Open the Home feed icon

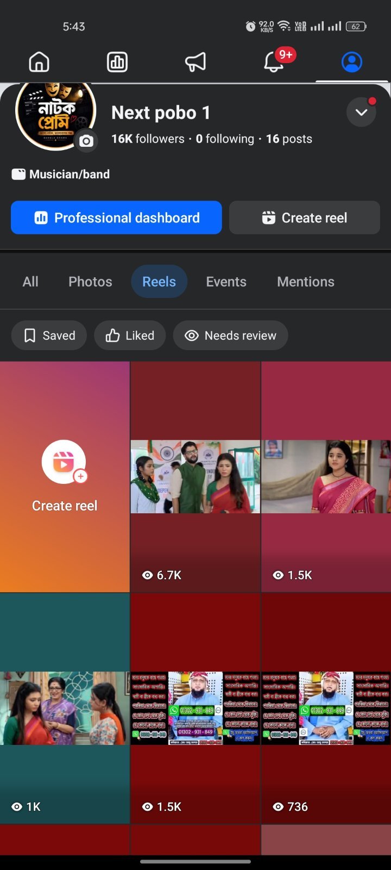[39, 62]
